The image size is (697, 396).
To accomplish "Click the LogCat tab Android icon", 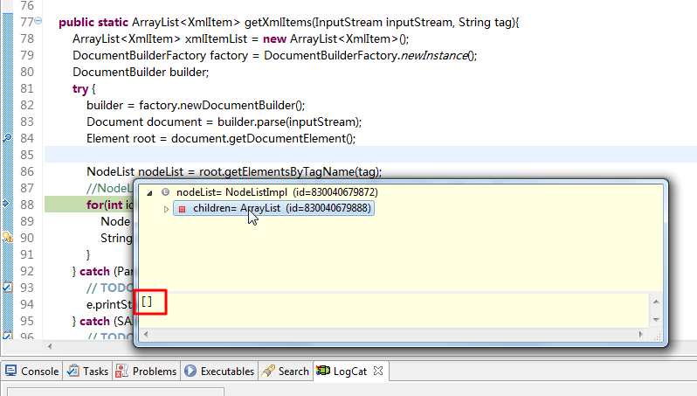I will (322, 370).
